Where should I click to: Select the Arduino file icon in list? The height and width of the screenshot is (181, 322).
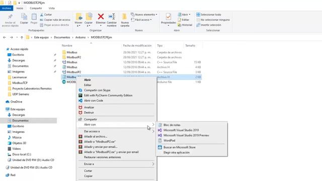[64, 82]
